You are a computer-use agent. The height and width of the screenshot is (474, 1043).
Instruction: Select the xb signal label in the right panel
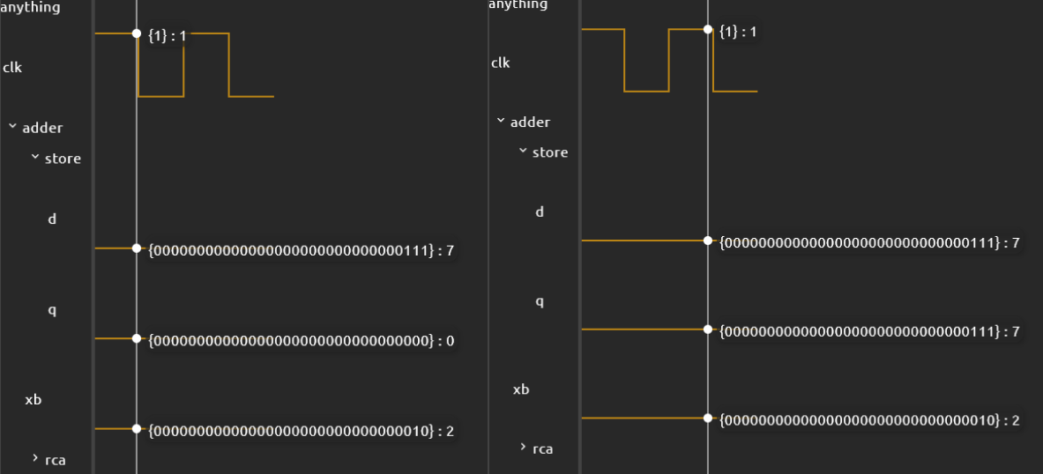coord(521,389)
